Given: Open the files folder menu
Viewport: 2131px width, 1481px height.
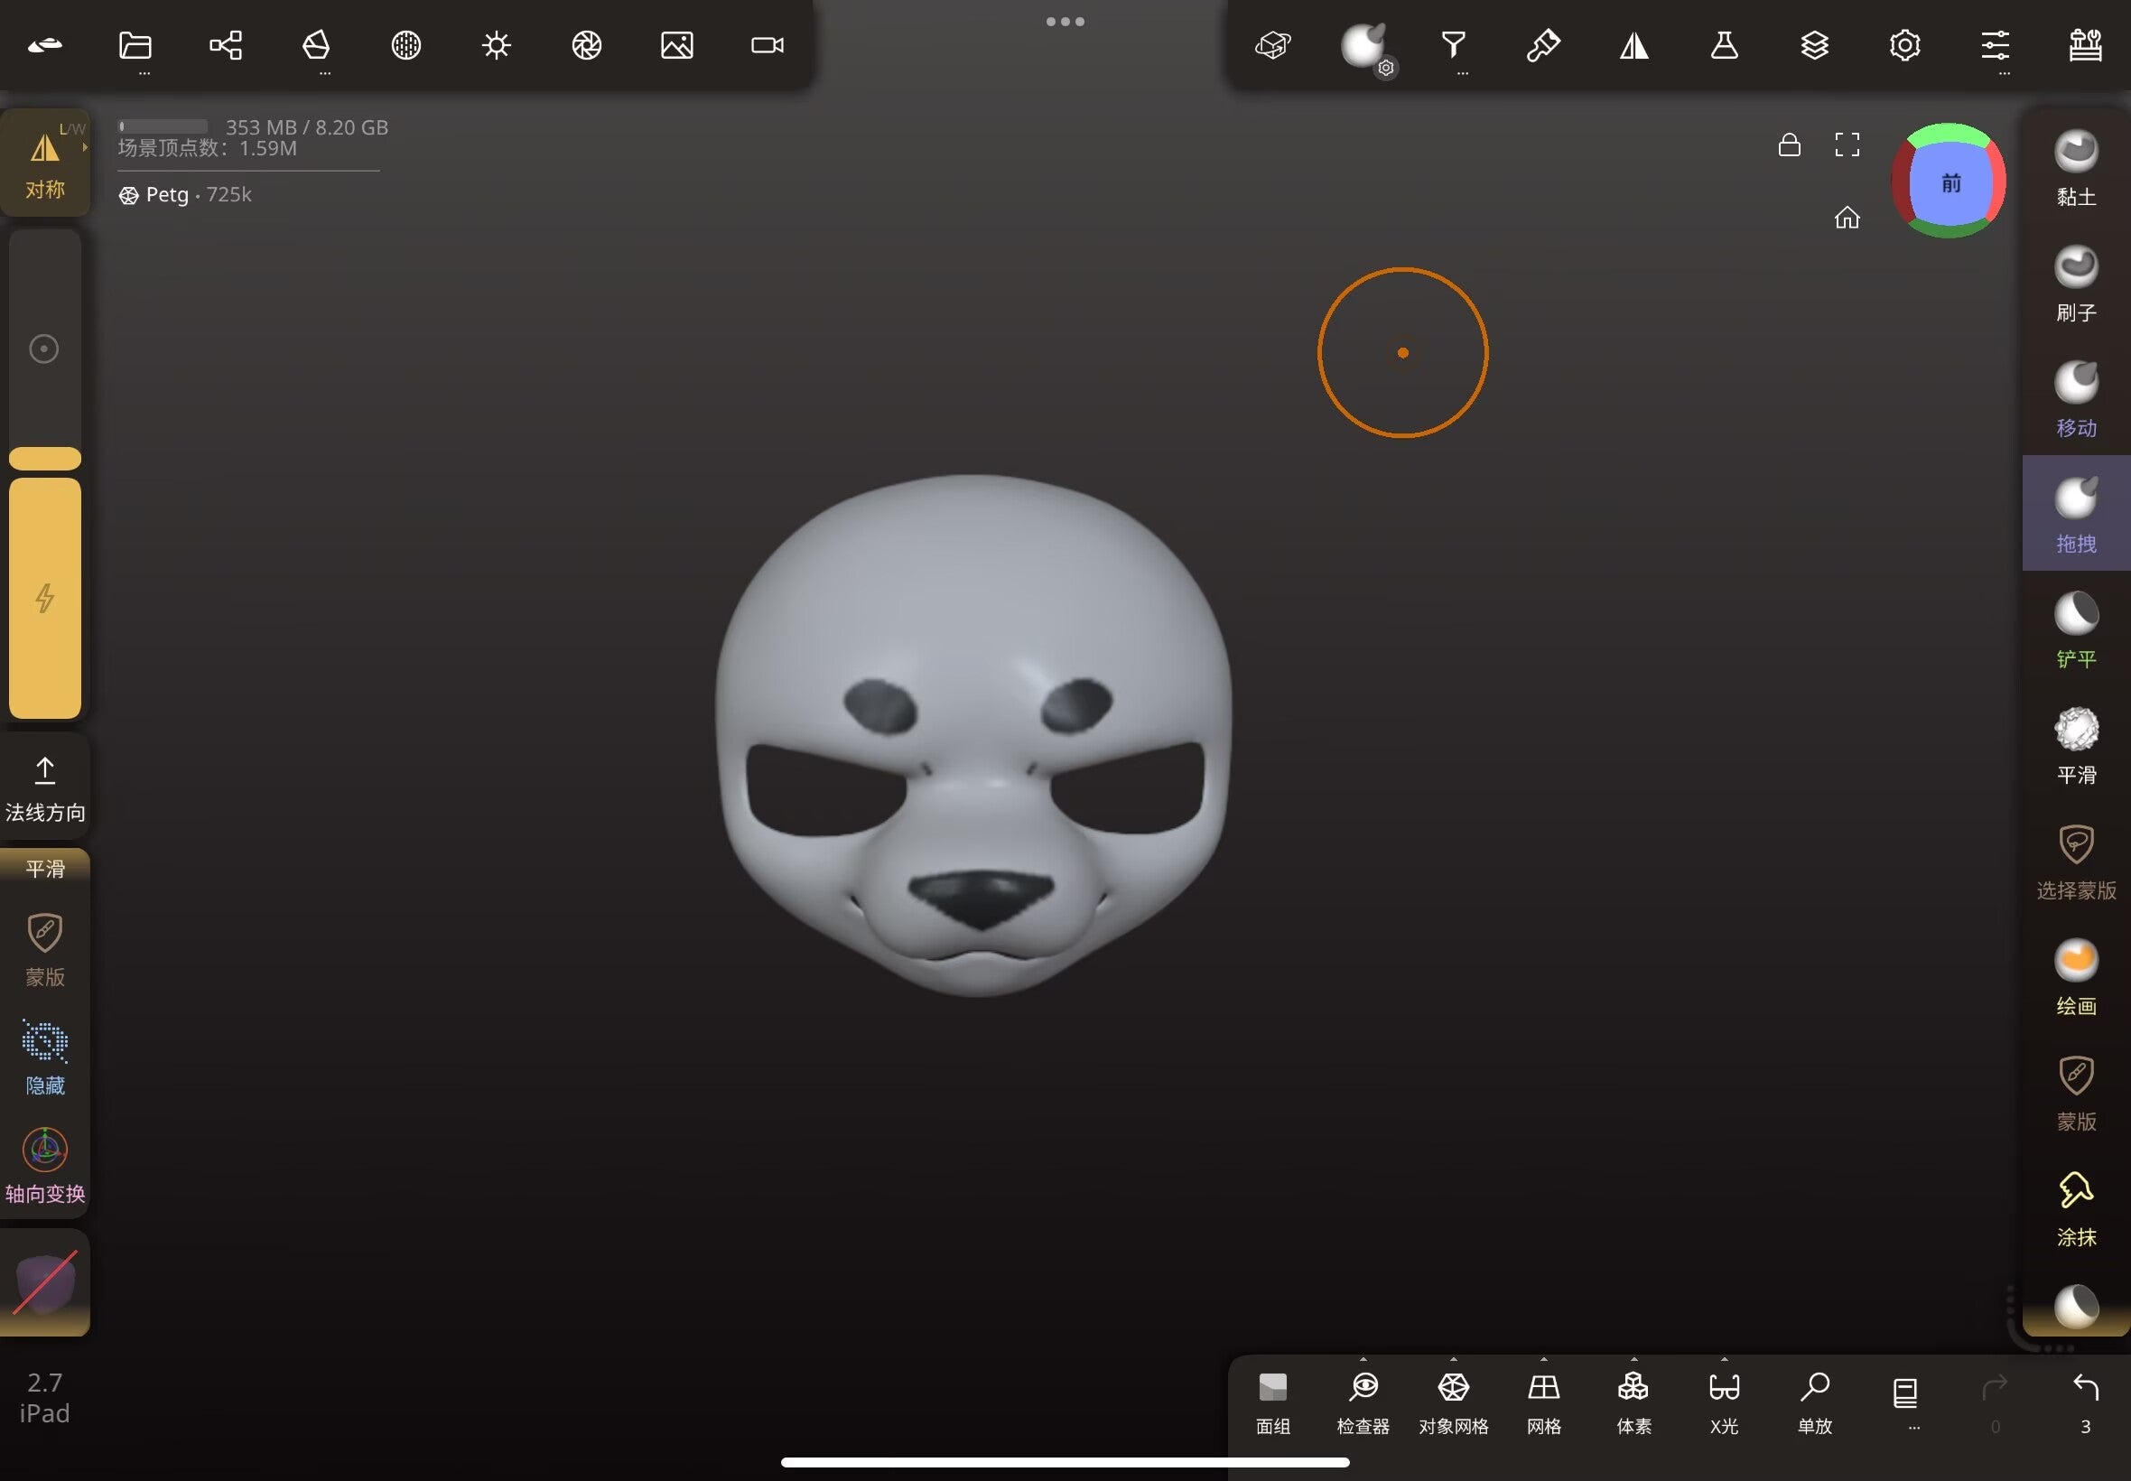Looking at the screenshot, I should coord(135,45).
